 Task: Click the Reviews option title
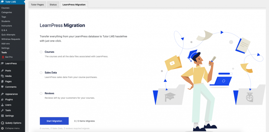tap(49, 93)
